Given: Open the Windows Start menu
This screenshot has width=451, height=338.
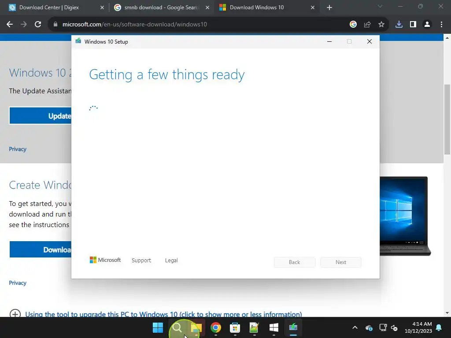Looking at the screenshot, I should tap(158, 327).
